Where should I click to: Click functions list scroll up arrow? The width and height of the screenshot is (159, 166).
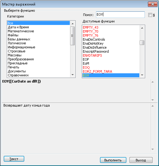pyautogui.click(x=142, y=28)
